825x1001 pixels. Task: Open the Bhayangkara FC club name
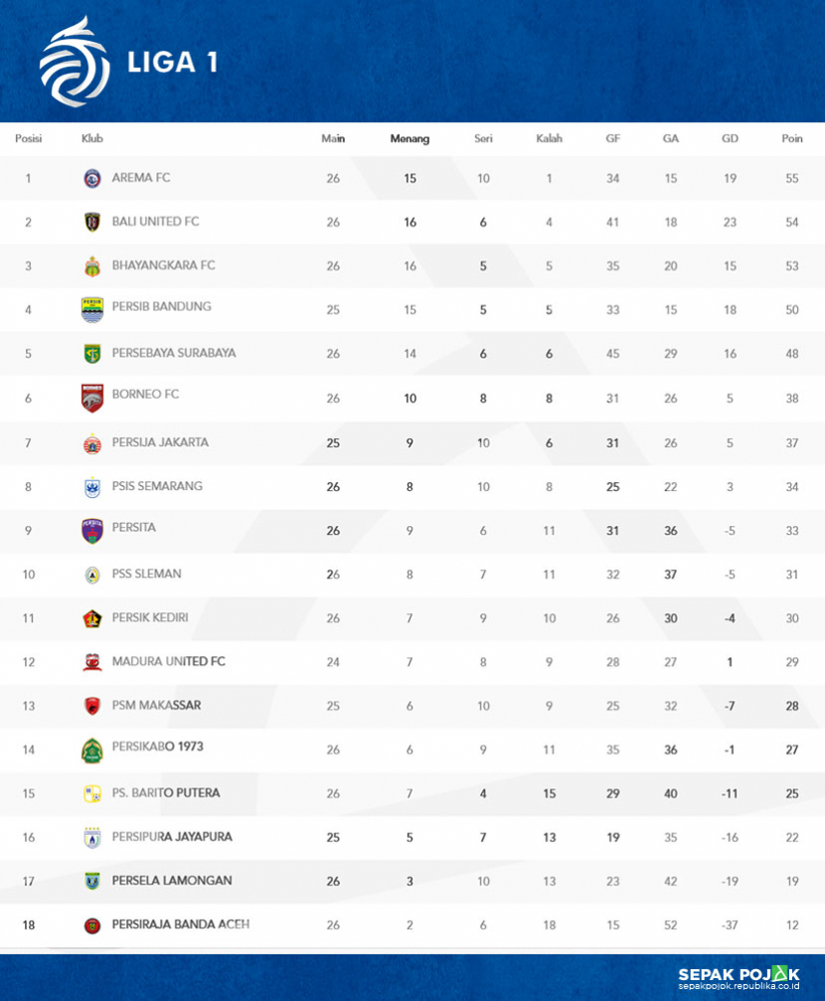click(163, 265)
